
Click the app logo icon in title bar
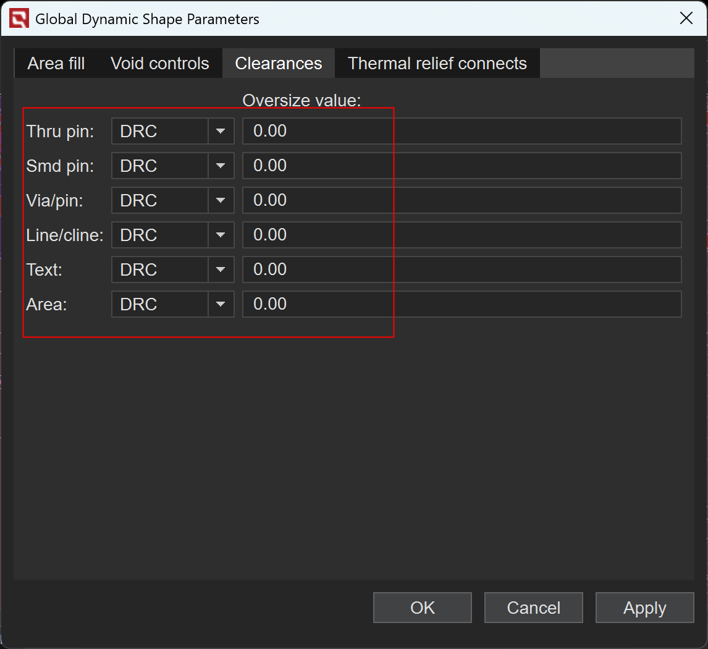click(x=19, y=19)
